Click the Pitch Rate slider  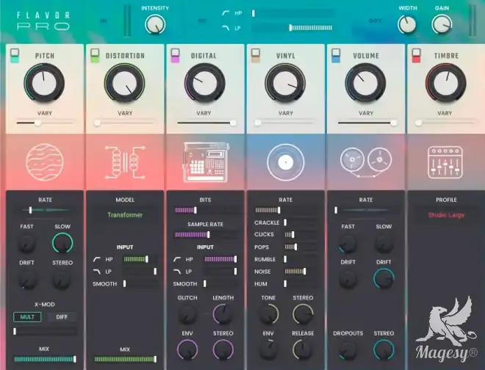point(45,210)
